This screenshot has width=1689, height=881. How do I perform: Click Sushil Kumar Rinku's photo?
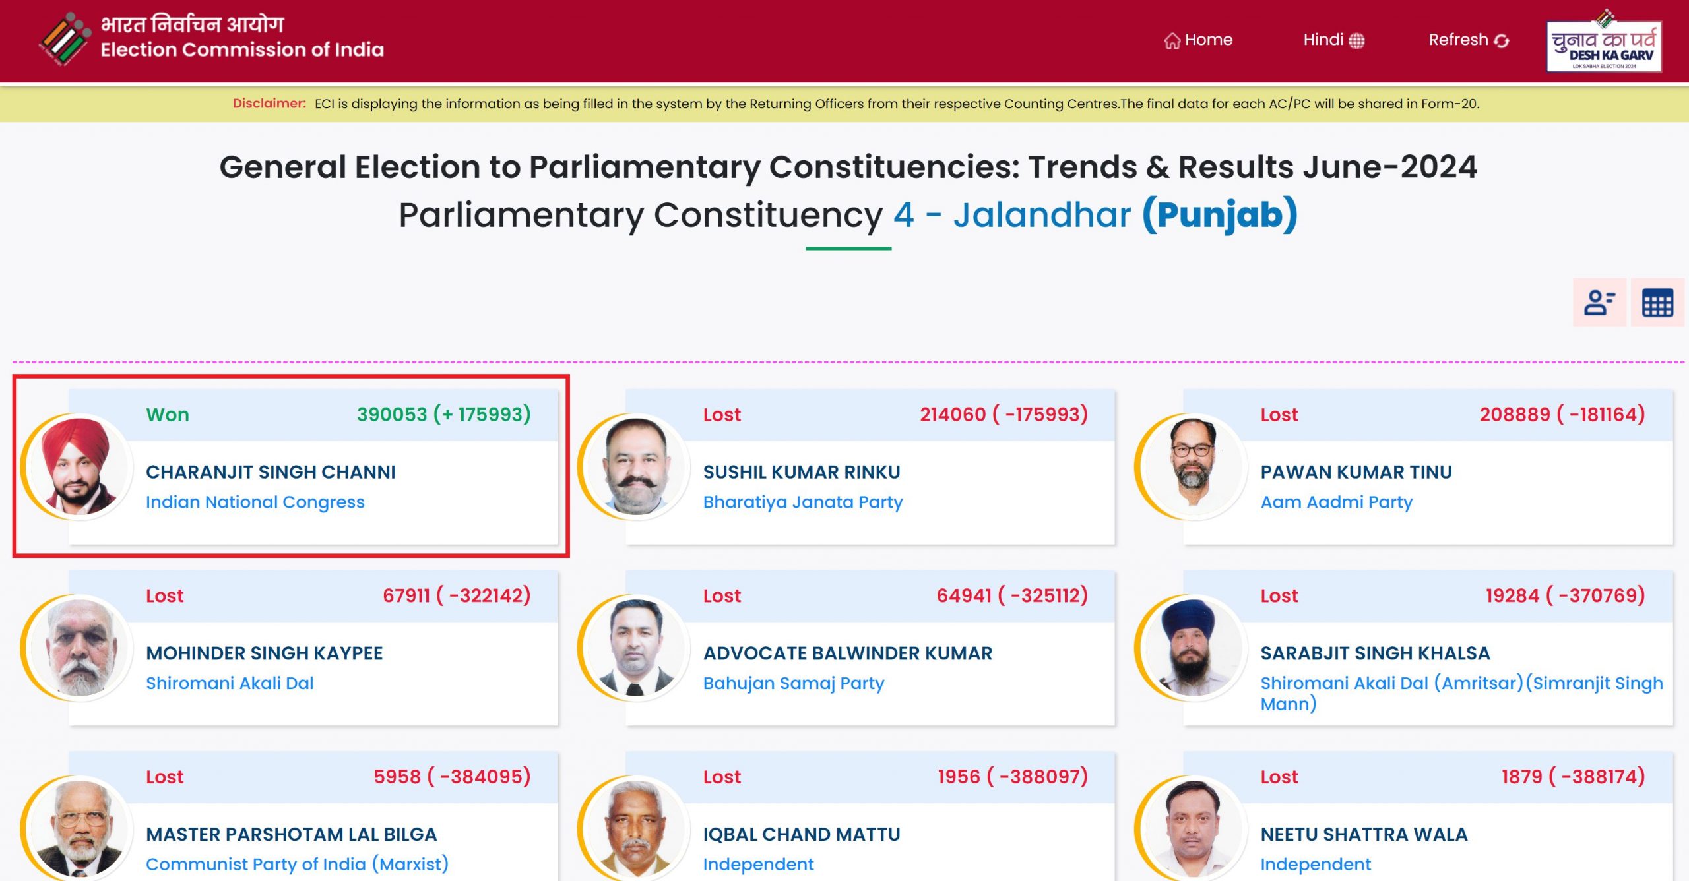636,466
